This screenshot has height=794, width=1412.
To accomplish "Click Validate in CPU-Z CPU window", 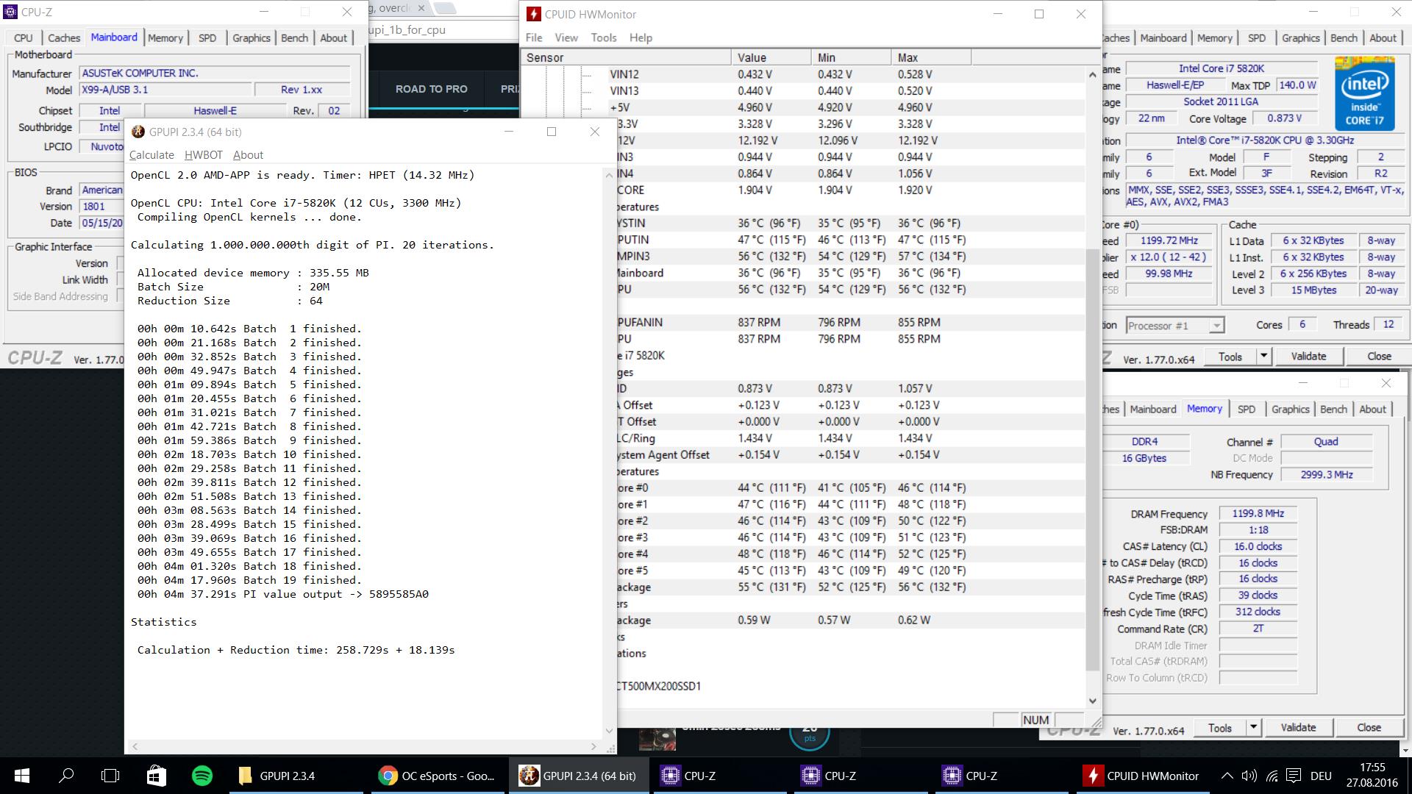I will [1309, 357].
